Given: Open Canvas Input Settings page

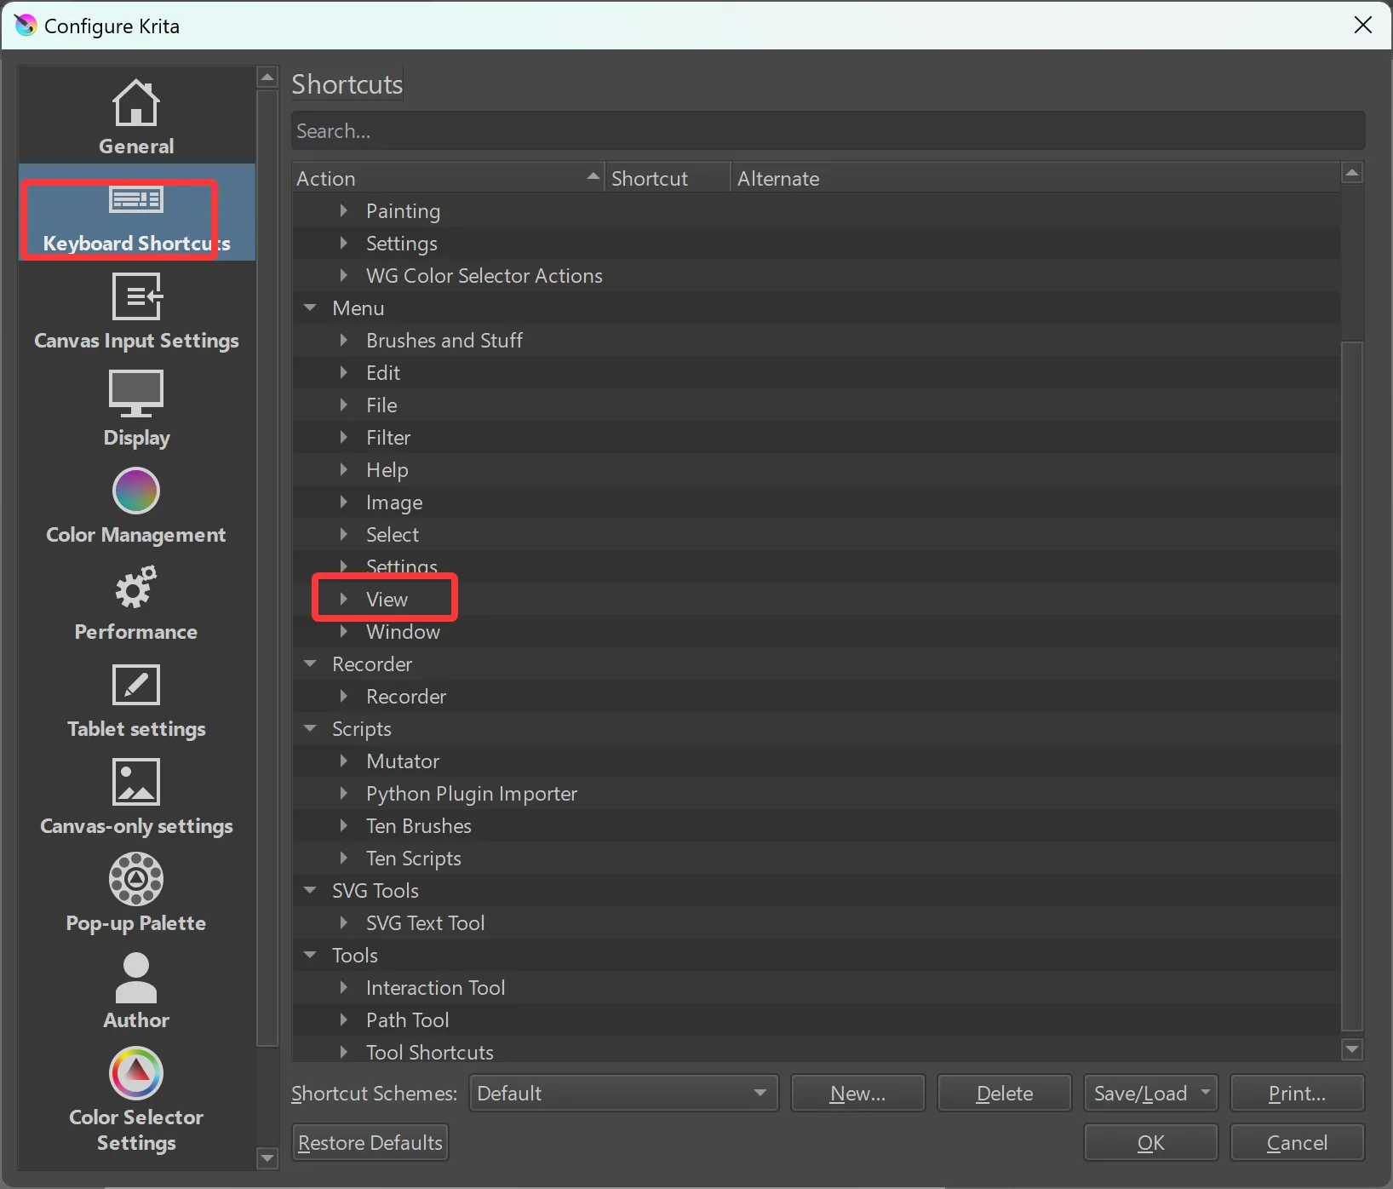Looking at the screenshot, I should (x=136, y=309).
